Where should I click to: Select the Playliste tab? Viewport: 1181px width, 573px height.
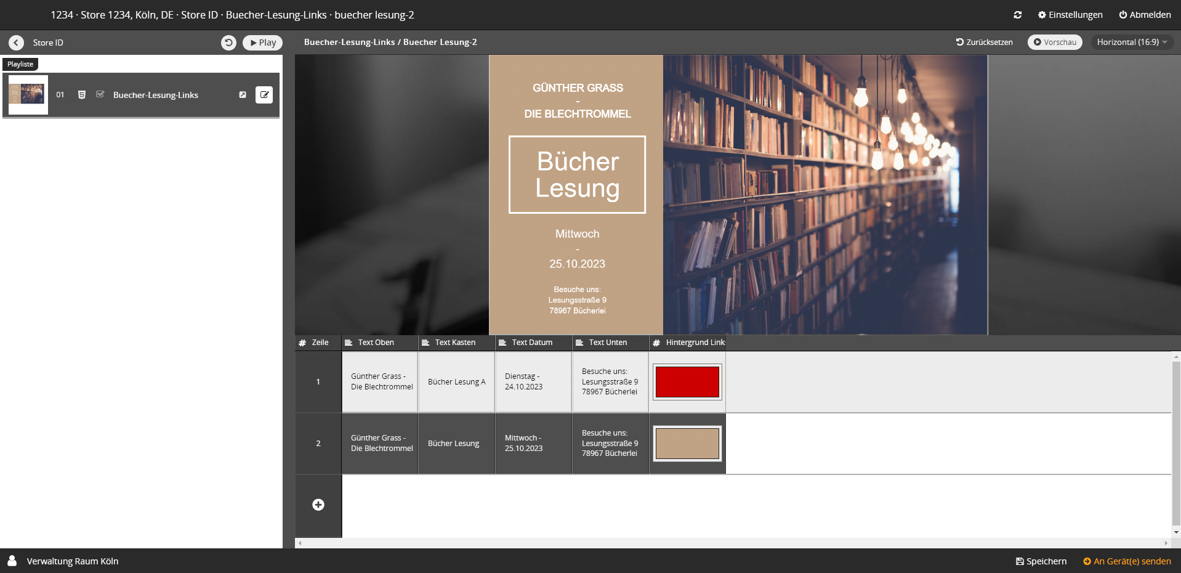click(20, 64)
